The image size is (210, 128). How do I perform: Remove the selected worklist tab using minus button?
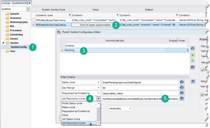[x=193, y=67]
